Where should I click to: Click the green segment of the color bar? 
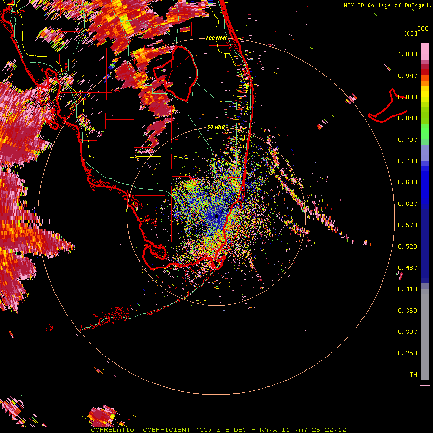425,134
